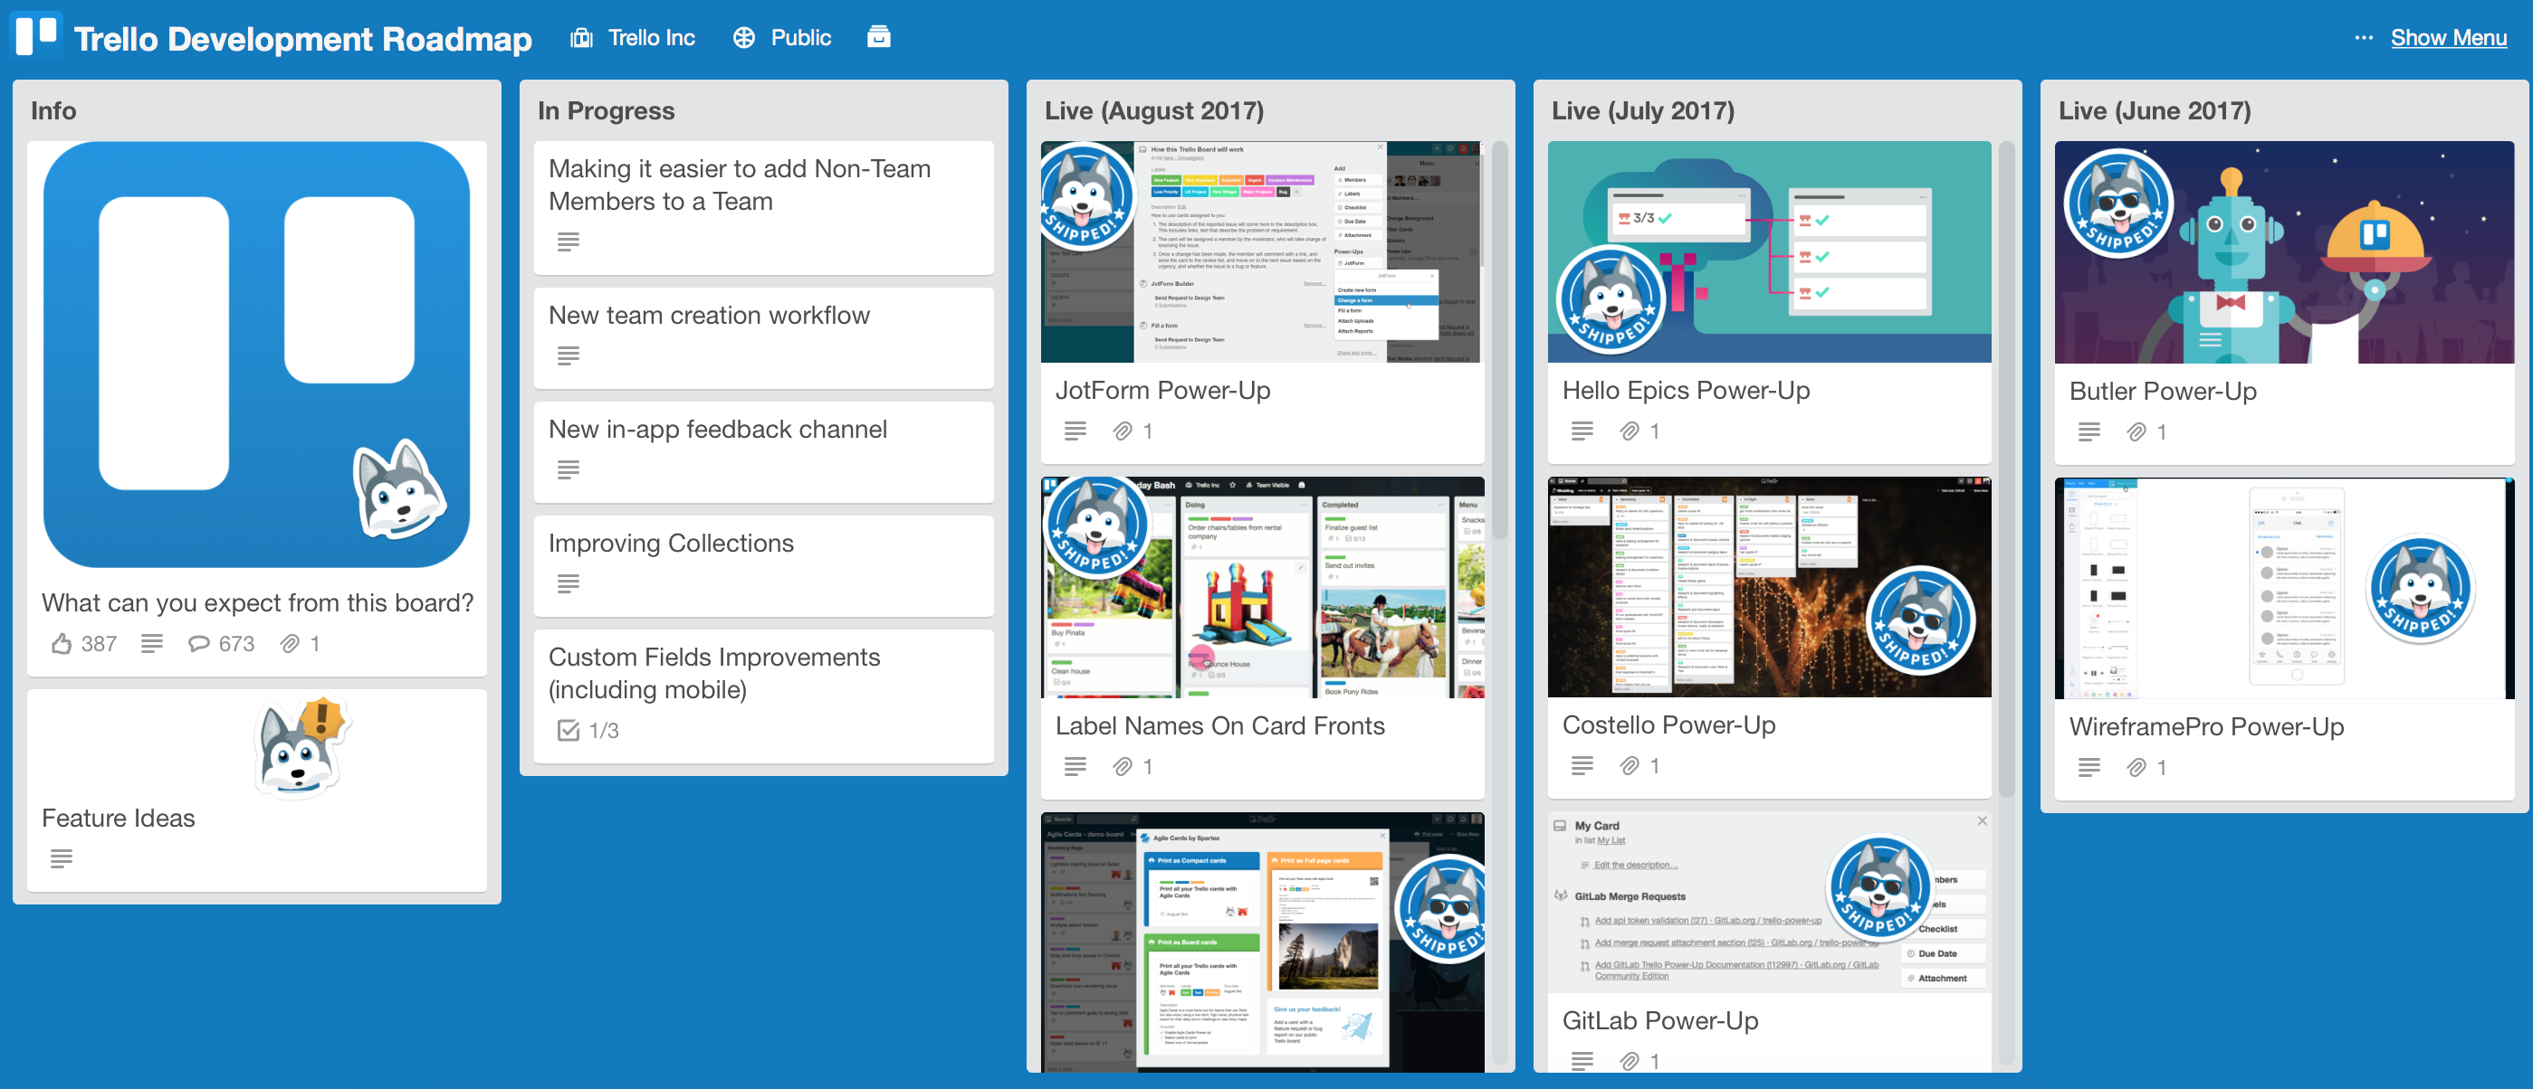Click attachment icon on Butler Power-Up card
The height and width of the screenshot is (1089, 2533).
[2136, 431]
